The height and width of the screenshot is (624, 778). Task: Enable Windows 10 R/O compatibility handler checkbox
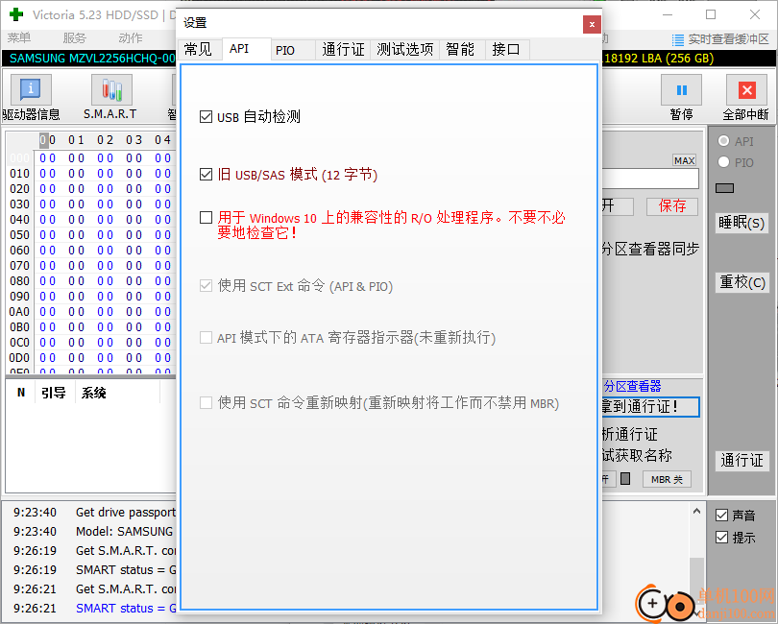206,217
